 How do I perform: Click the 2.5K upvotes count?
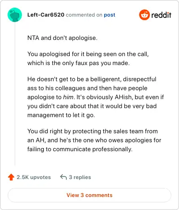[34, 177]
